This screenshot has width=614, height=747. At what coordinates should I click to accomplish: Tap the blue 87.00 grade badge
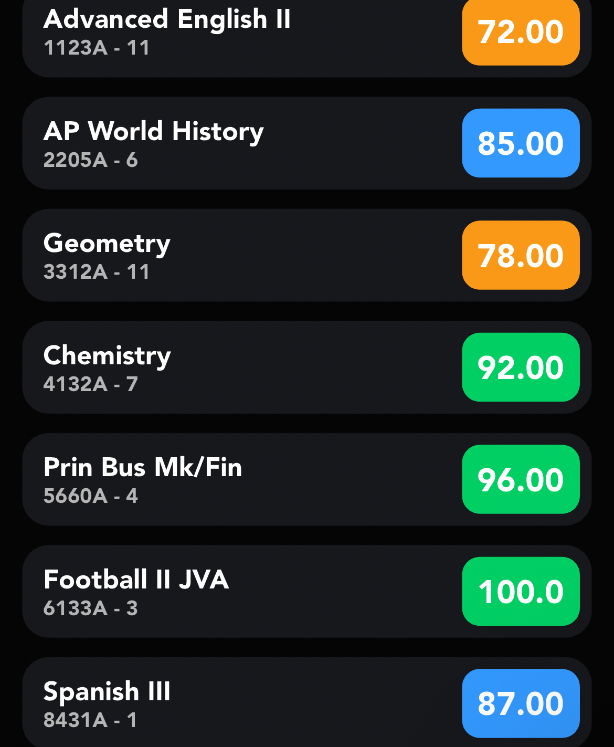tap(521, 703)
